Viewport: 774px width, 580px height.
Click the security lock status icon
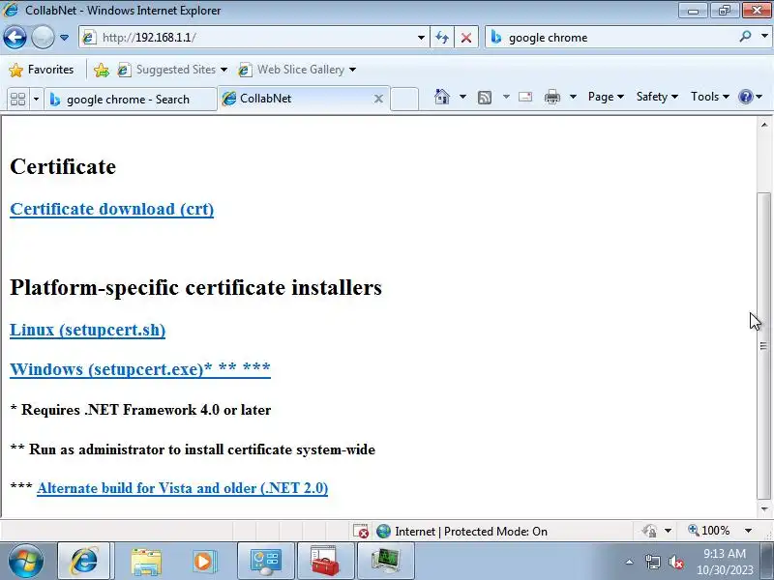[x=649, y=531]
